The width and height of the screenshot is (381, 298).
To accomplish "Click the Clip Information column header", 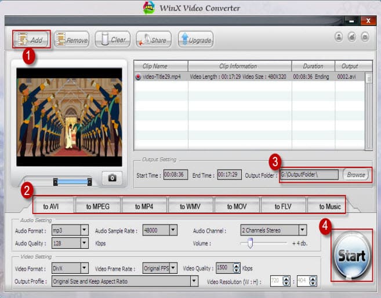I will coord(240,66).
